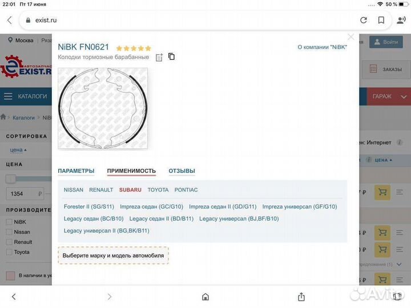Viewport: 411px width, 308px height.
Task: Go to the home icon in bottom bar
Action: 205,297
